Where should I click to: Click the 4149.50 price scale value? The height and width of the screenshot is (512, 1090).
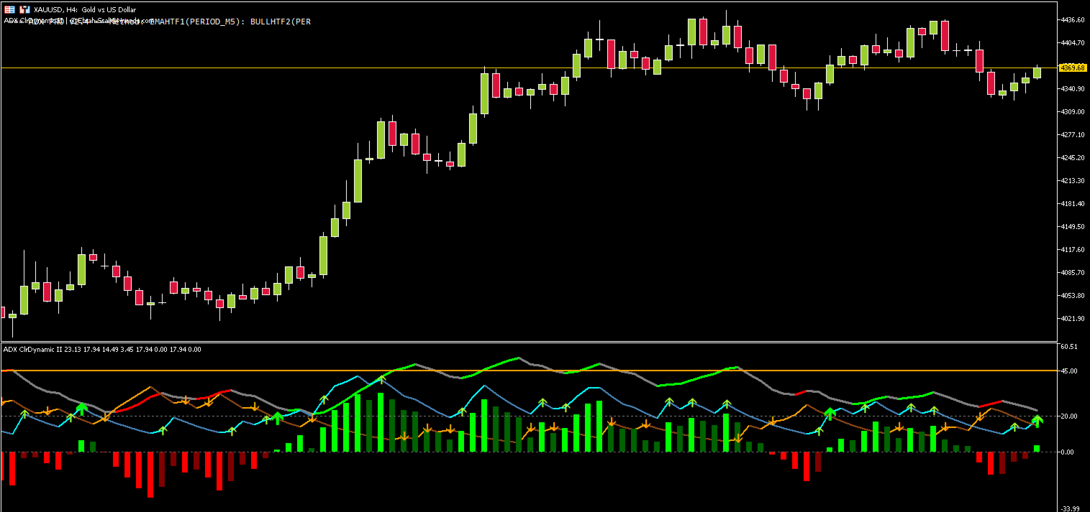[1072, 227]
